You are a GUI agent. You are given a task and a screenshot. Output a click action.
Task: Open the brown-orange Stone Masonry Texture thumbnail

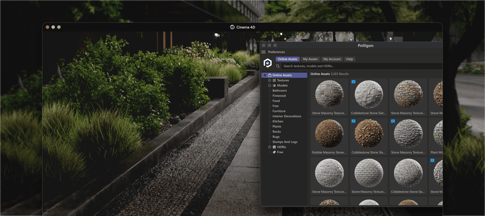408,94
